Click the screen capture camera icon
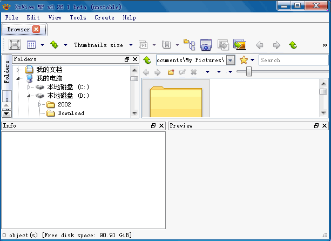This screenshot has width=331, height=241. tap(206, 45)
